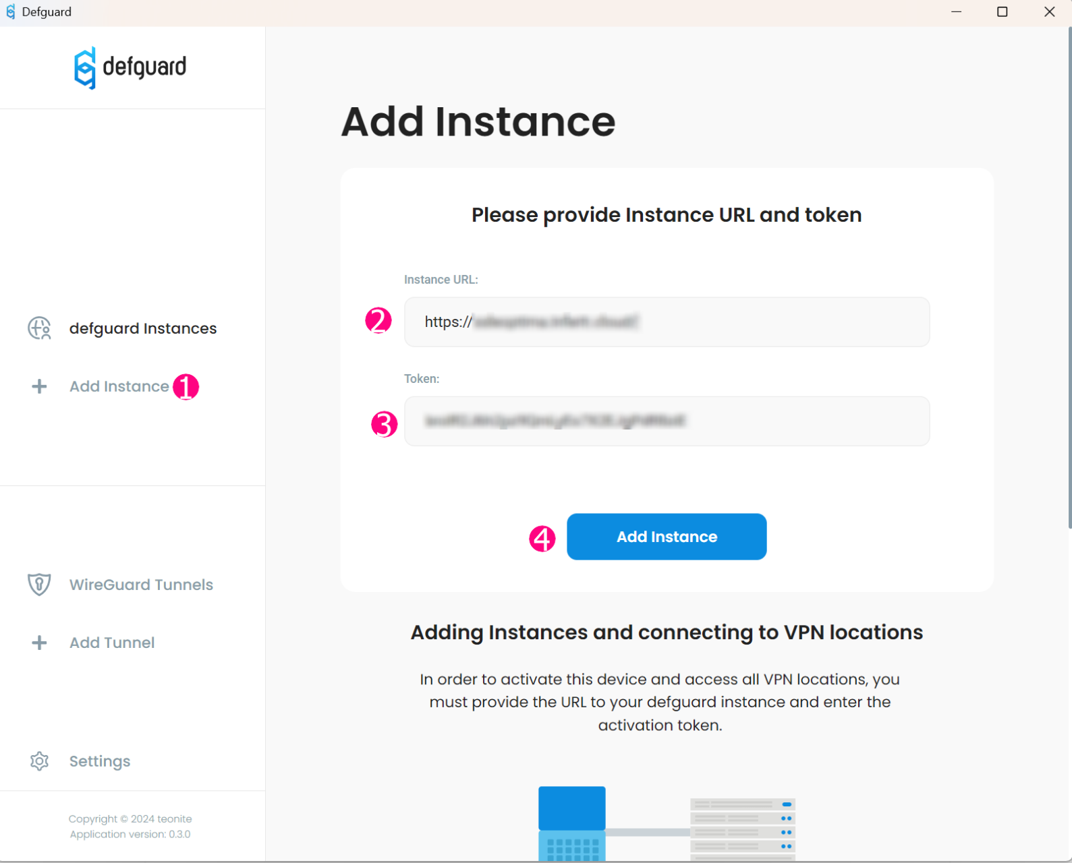
Task: Maximize the Defguard window
Action: (1003, 11)
